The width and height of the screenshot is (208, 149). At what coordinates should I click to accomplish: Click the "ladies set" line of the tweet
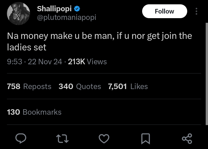(27, 47)
